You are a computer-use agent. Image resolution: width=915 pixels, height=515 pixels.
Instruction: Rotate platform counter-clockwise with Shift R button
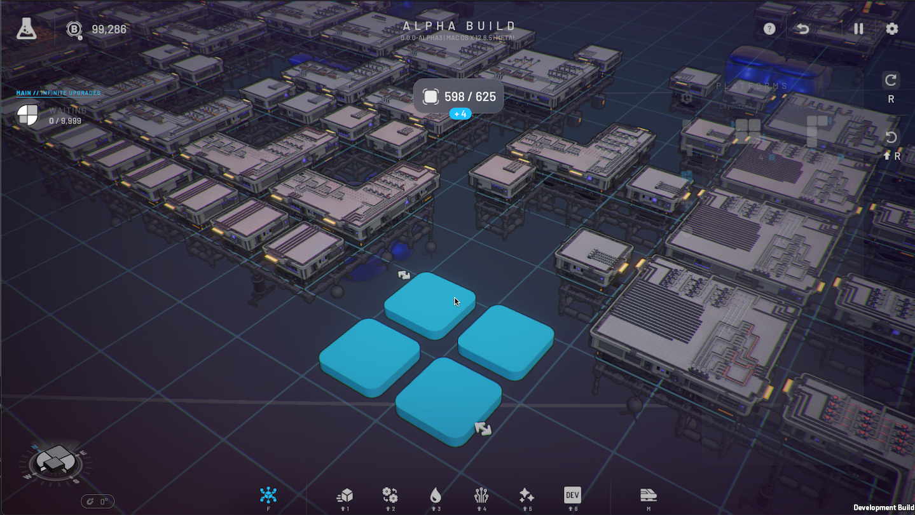[x=891, y=137]
